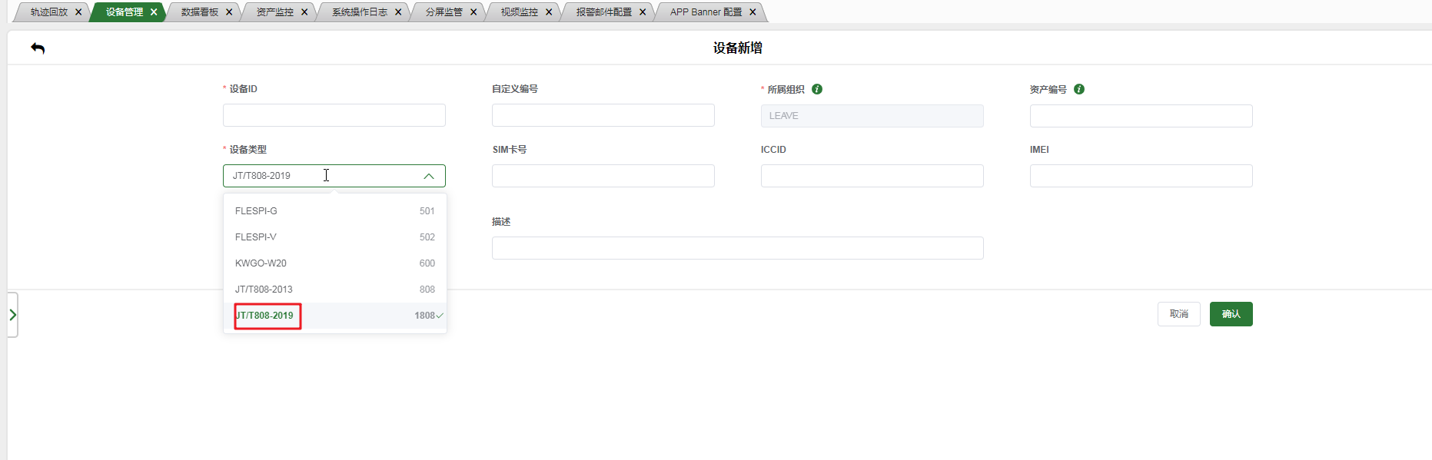The width and height of the screenshot is (1432, 460).
Task: Close the 设备管理 tab
Action: point(154,12)
